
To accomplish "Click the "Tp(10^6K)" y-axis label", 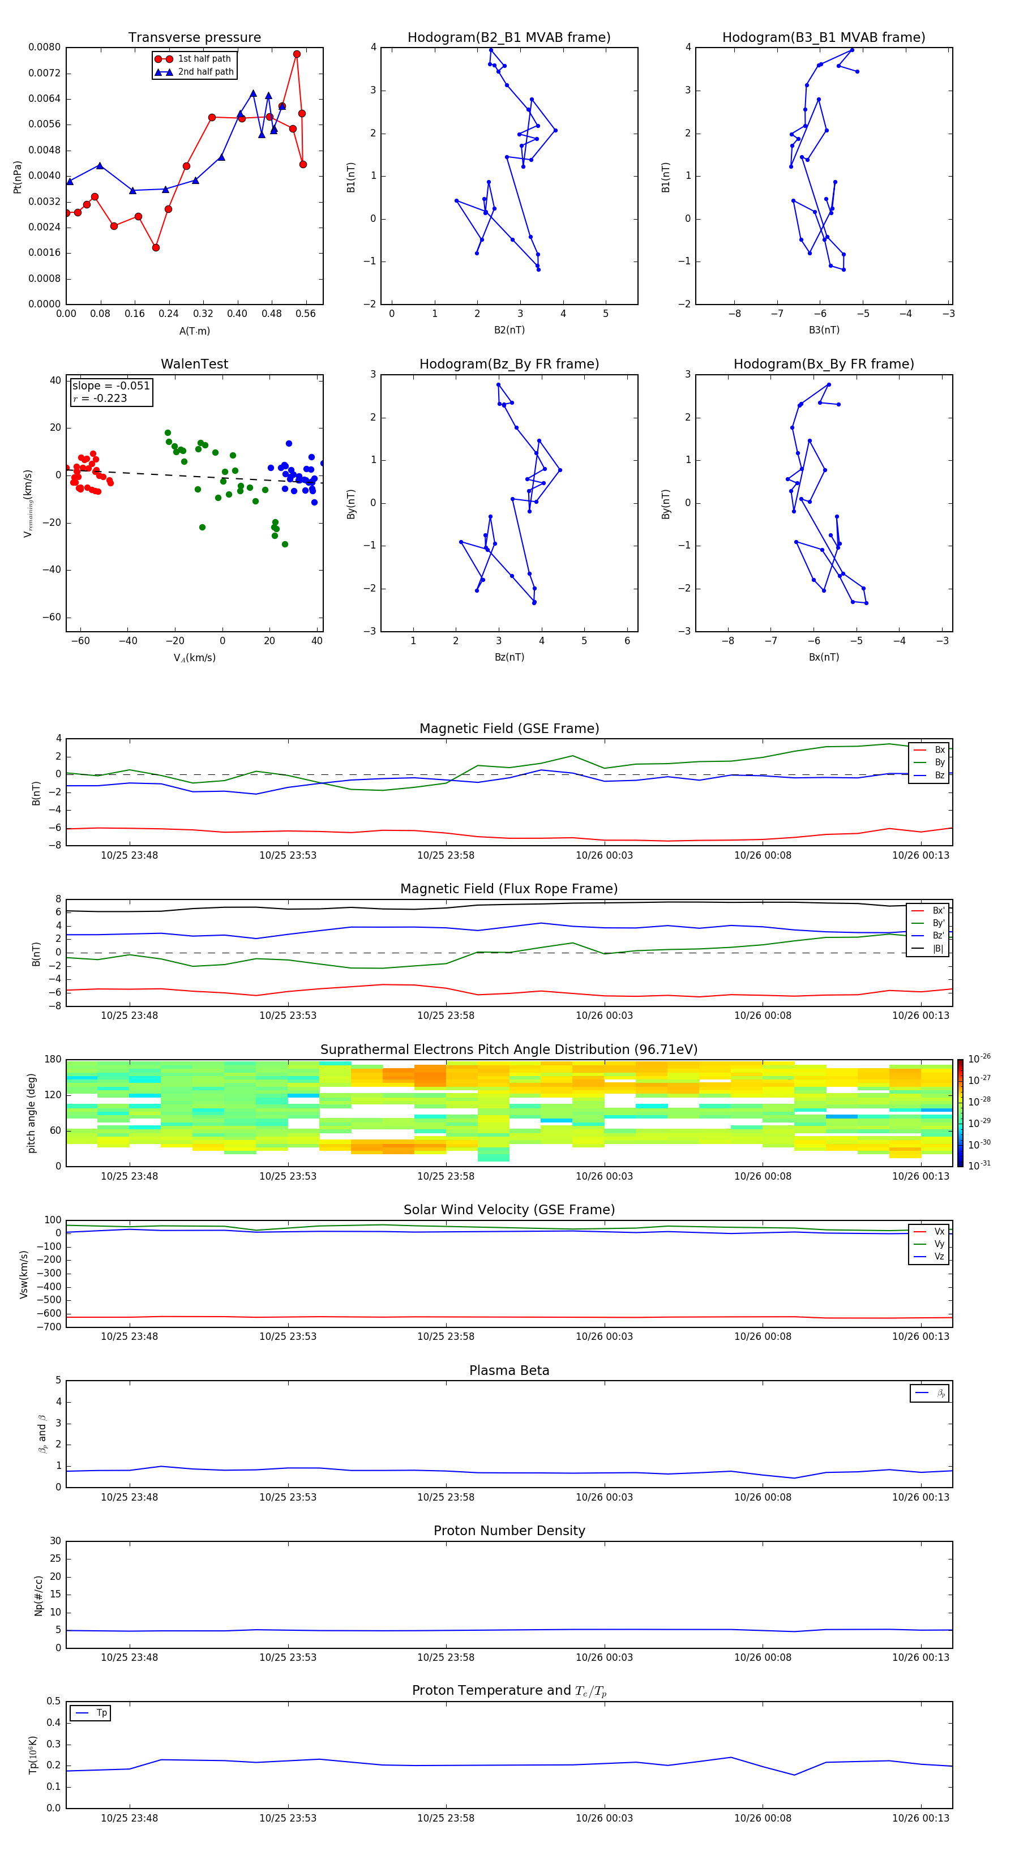I will pos(33,1755).
